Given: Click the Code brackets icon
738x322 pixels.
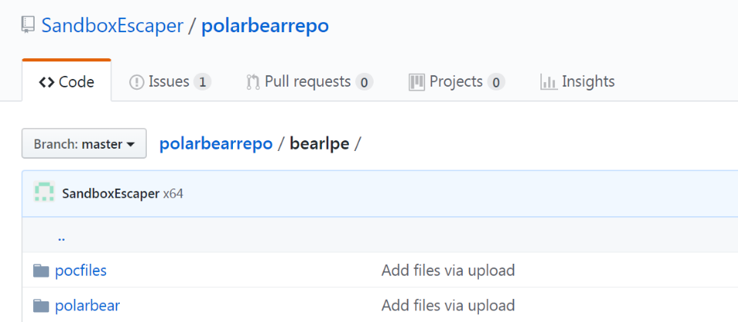Looking at the screenshot, I should 47,82.
